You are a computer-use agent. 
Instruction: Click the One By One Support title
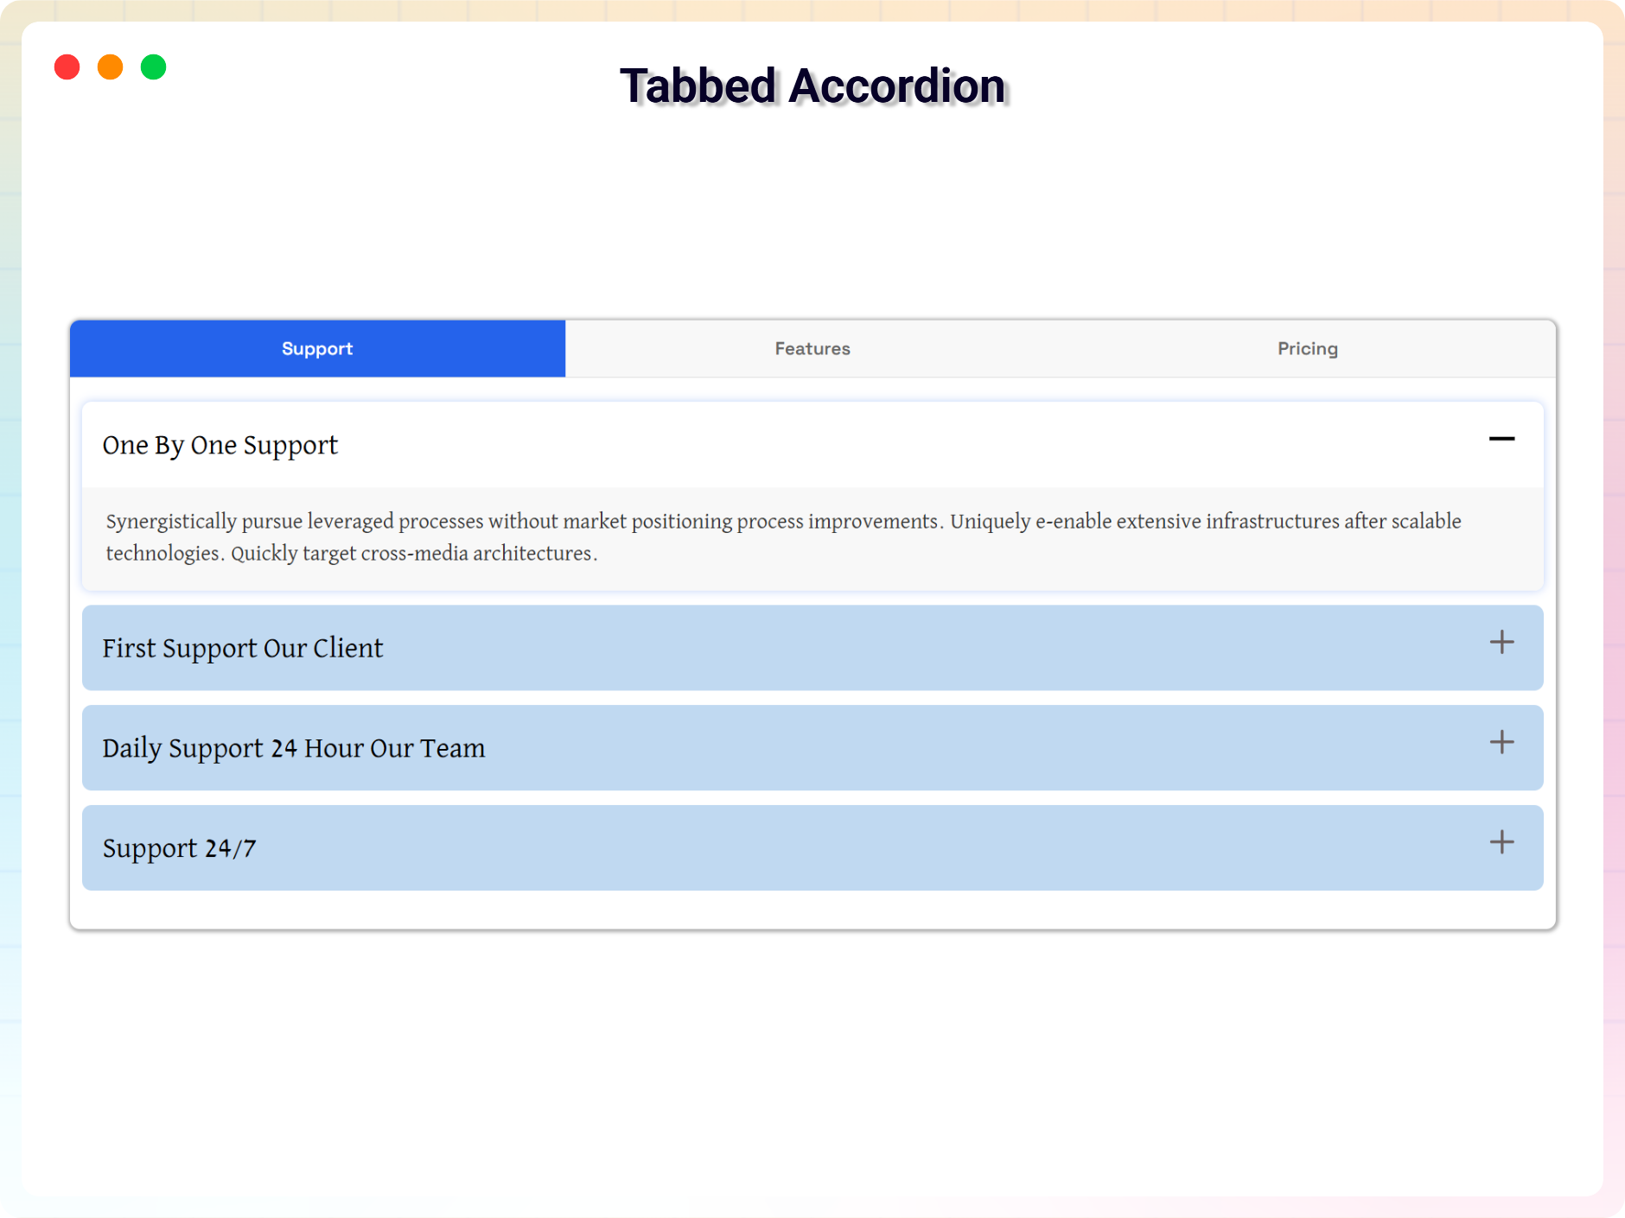pyautogui.click(x=220, y=445)
